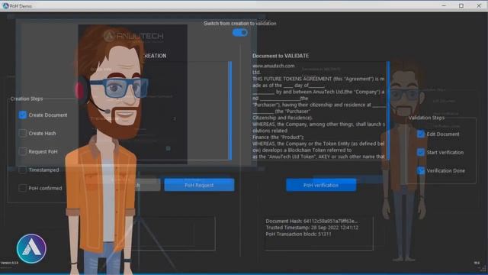
Task: Click the Document Hash line
Action: 312,221
